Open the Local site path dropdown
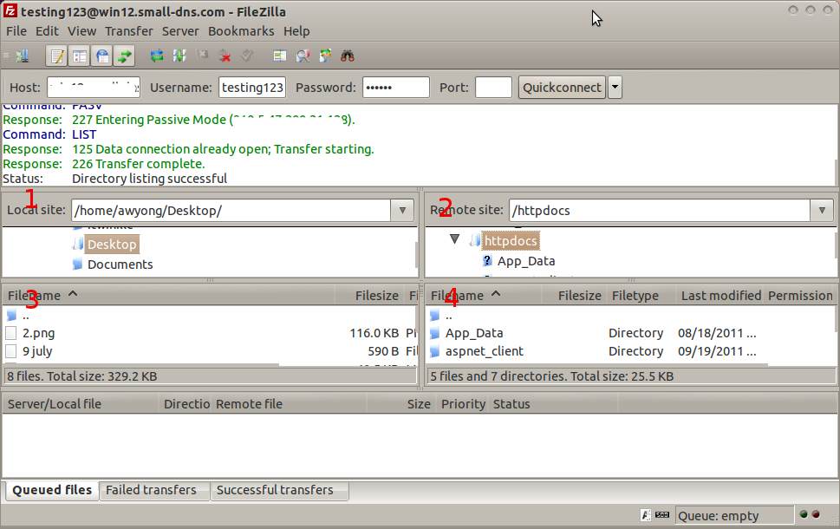Viewport: 840px width, 529px height. [x=402, y=211]
